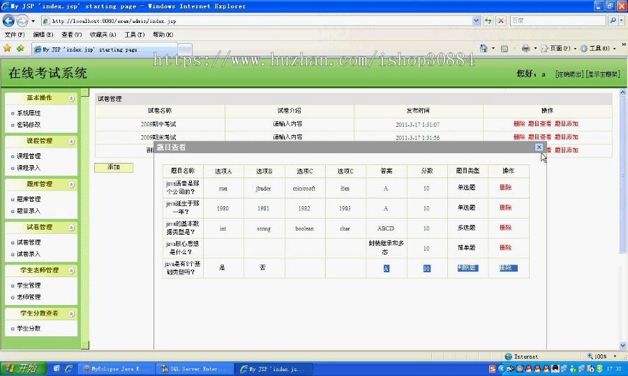Open 试卷录入 link in sidebar

29,254
